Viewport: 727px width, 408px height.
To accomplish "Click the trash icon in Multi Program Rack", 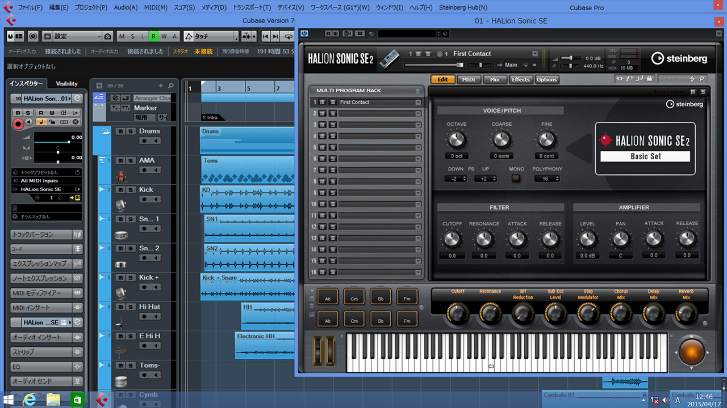I will tap(417, 91).
